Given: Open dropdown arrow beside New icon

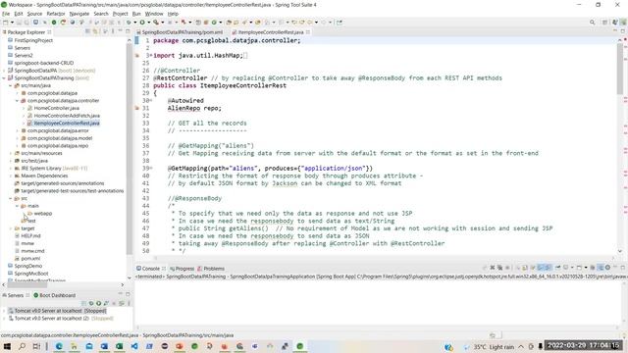Looking at the screenshot, I should point(12,23).
